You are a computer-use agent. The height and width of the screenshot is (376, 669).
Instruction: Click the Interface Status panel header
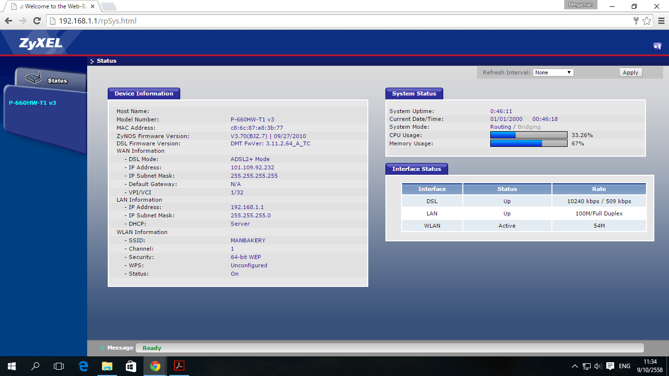click(416, 169)
